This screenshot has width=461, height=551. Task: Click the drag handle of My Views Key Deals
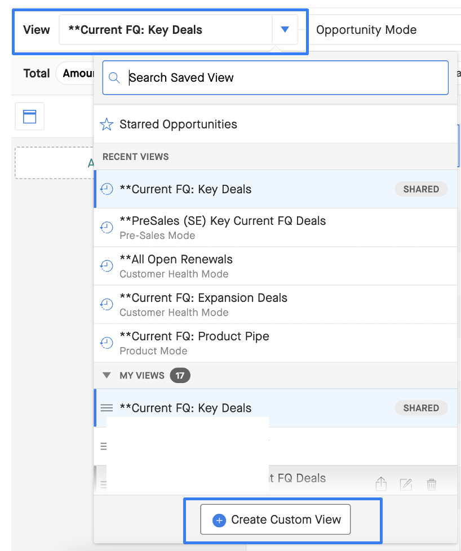click(107, 408)
